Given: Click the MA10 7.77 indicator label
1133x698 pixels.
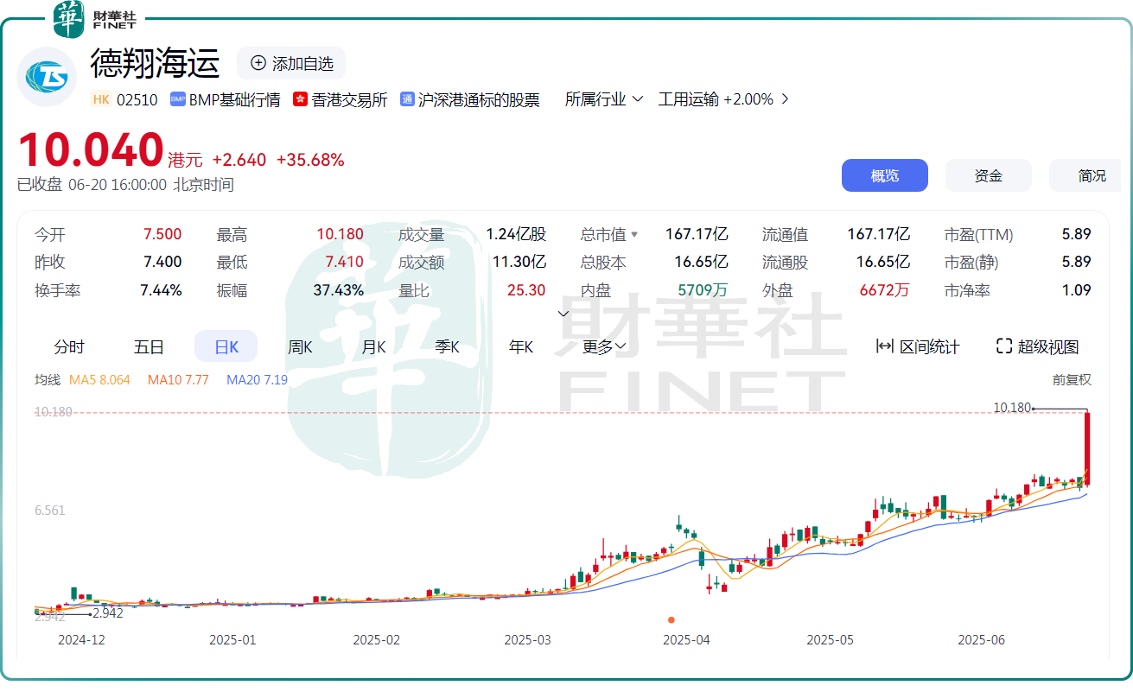Looking at the screenshot, I should [x=178, y=379].
